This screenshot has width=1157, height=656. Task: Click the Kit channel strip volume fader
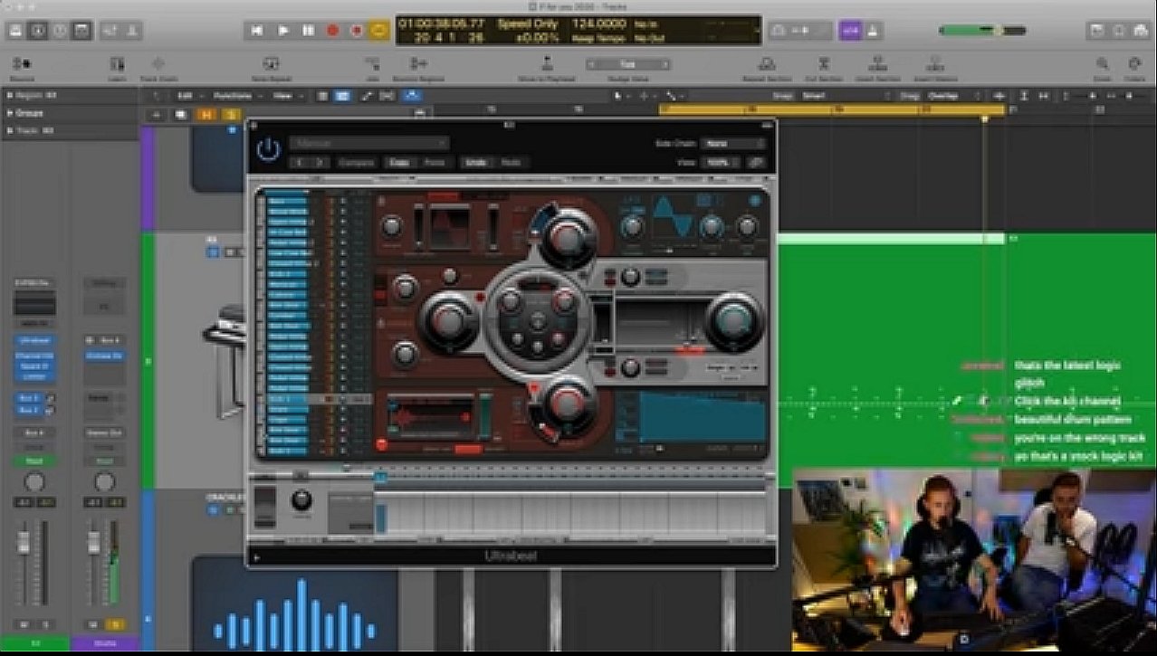24,543
